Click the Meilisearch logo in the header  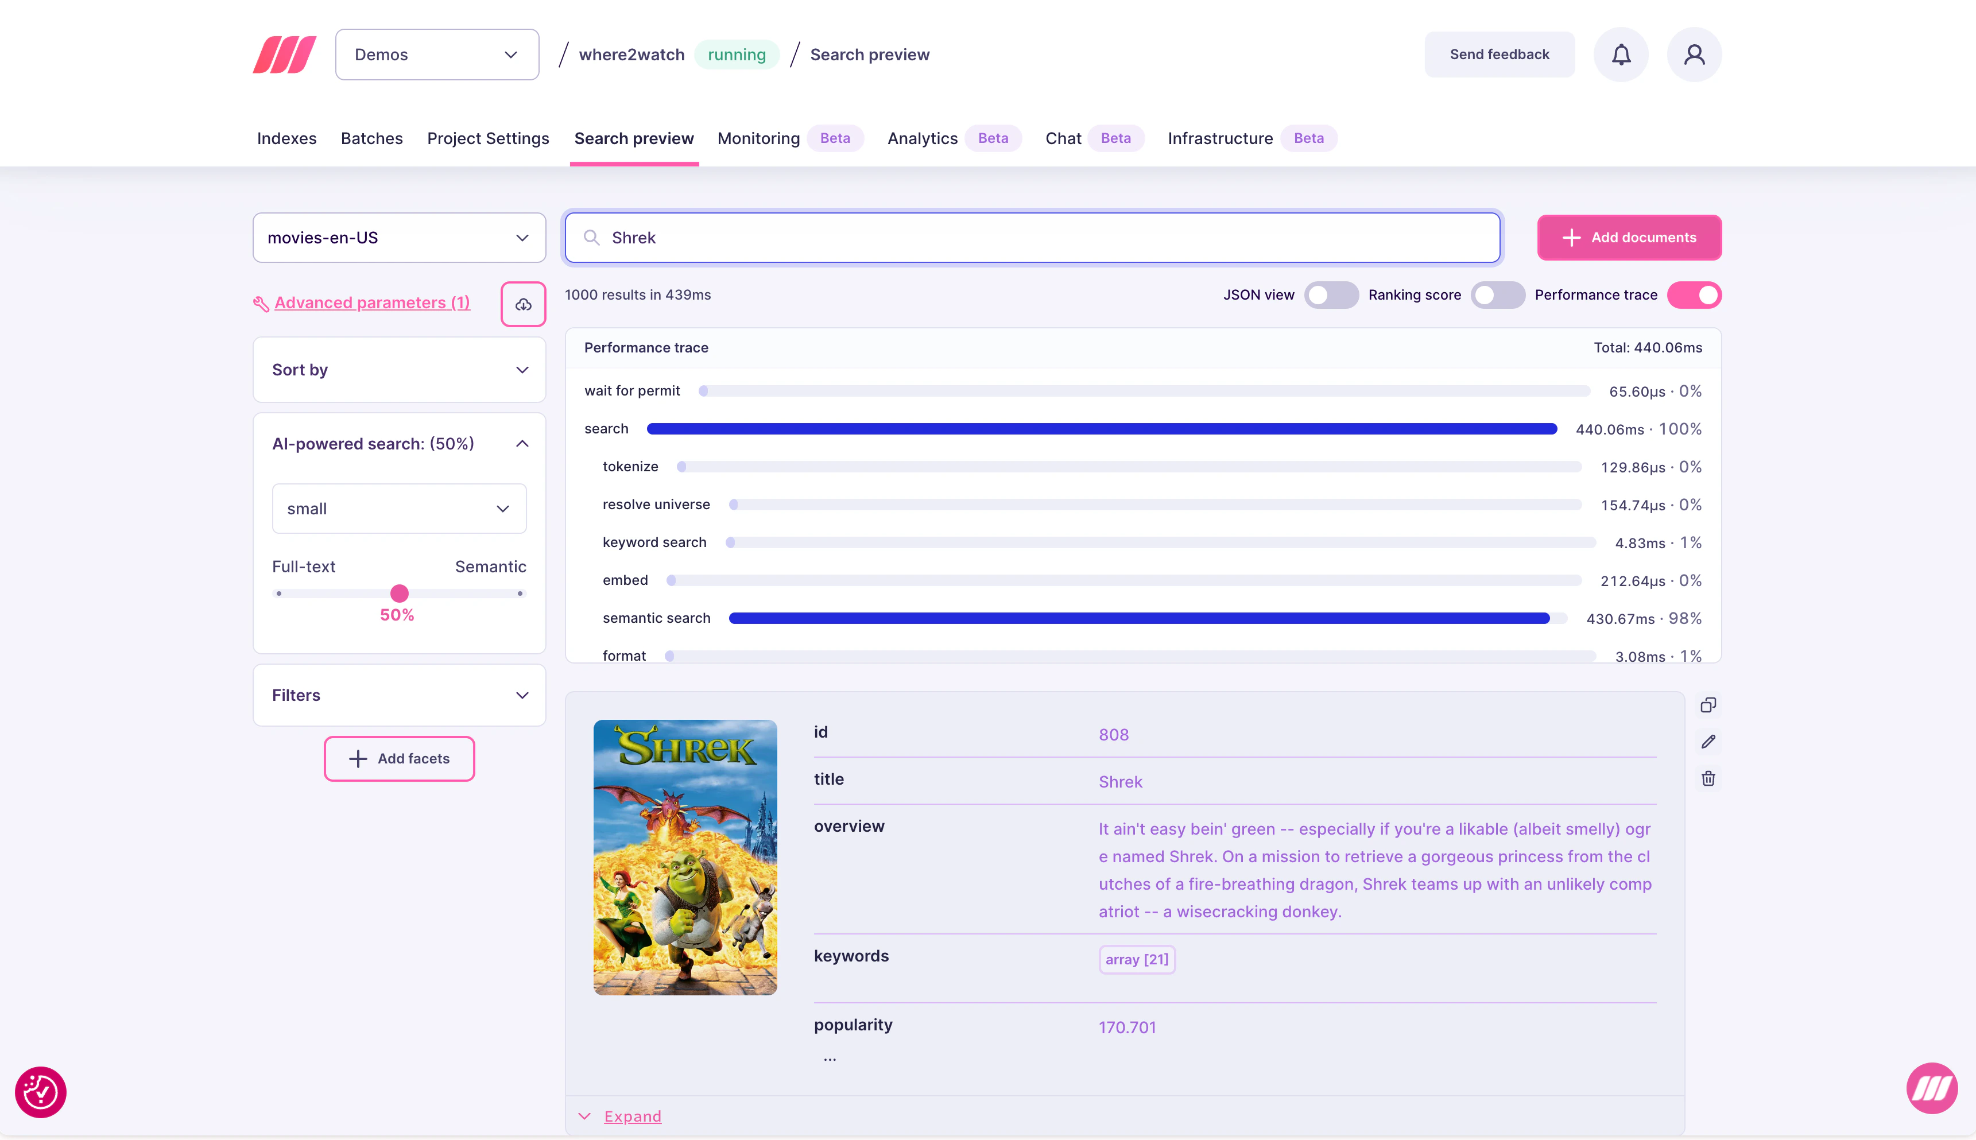tap(284, 54)
